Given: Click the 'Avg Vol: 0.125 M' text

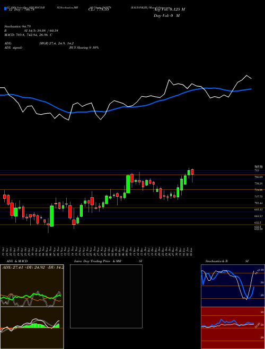Looking at the screenshot, I should 169,10.
